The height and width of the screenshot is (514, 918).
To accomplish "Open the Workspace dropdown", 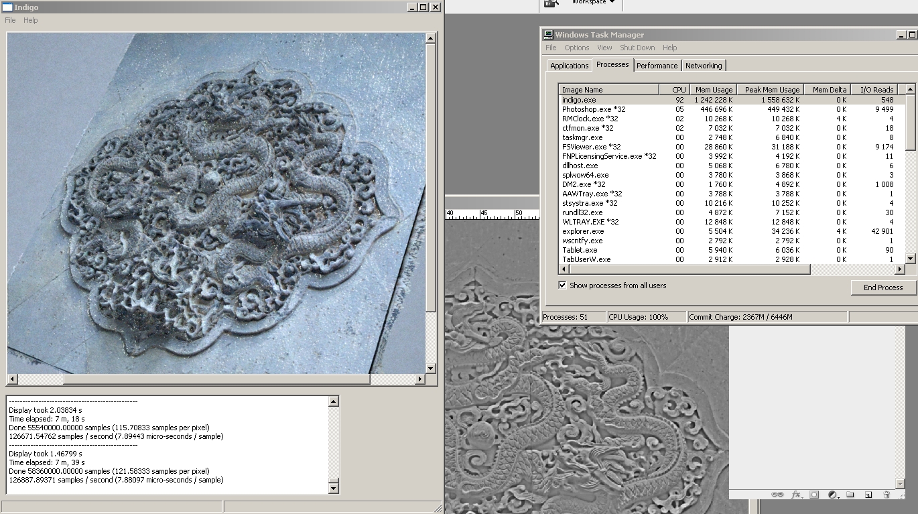I will (x=592, y=3).
